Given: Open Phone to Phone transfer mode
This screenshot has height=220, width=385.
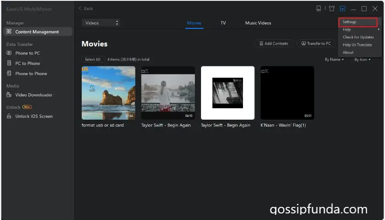Looking at the screenshot, I should click(31, 74).
